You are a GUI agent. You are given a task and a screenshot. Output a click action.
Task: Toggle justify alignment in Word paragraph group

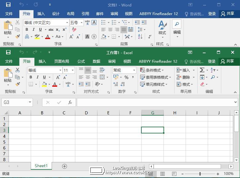124,30
